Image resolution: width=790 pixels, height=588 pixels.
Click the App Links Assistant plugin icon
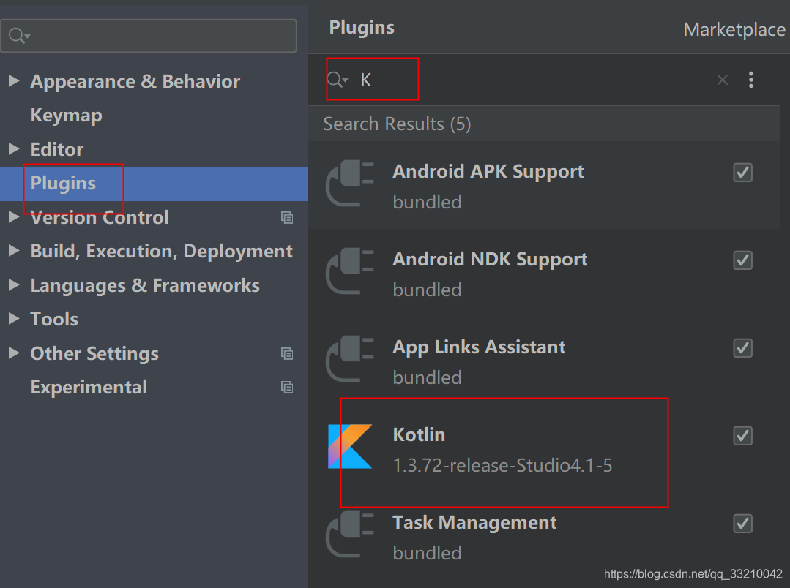(x=351, y=358)
